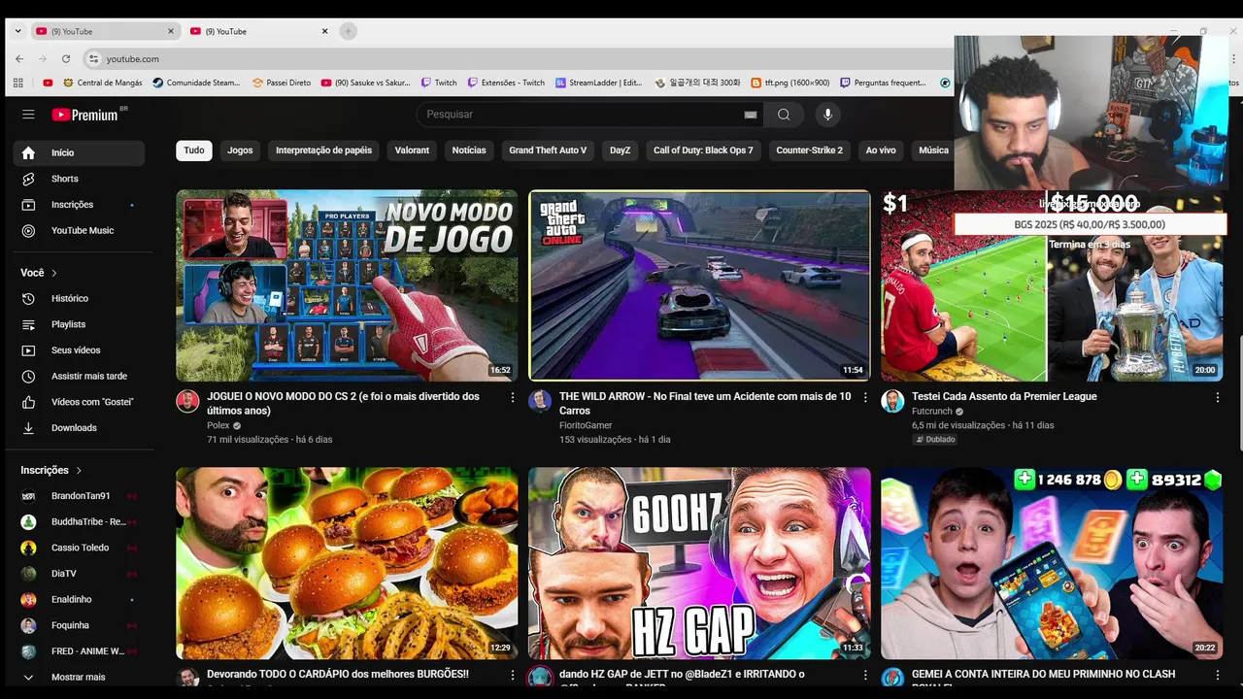Click the Futcrunch channel avatar

coord(892,402)
